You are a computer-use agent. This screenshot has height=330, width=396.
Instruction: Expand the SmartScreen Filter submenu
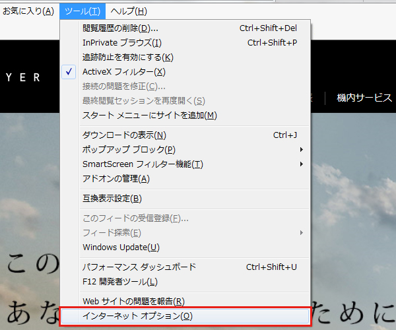[143, 164]
